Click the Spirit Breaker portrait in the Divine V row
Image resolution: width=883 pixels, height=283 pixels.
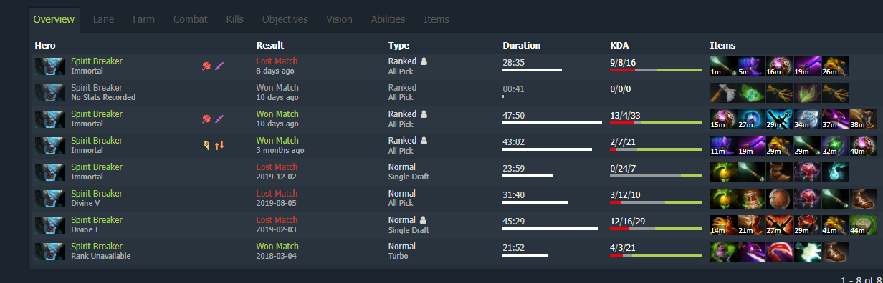coord(49,199)
